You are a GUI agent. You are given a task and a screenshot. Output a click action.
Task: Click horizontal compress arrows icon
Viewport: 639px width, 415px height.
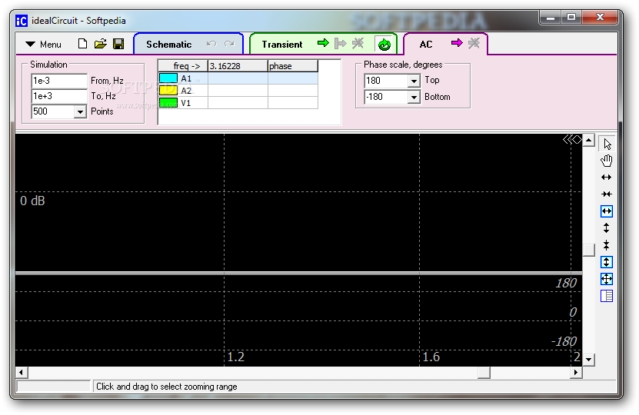(x=607, y=194)
